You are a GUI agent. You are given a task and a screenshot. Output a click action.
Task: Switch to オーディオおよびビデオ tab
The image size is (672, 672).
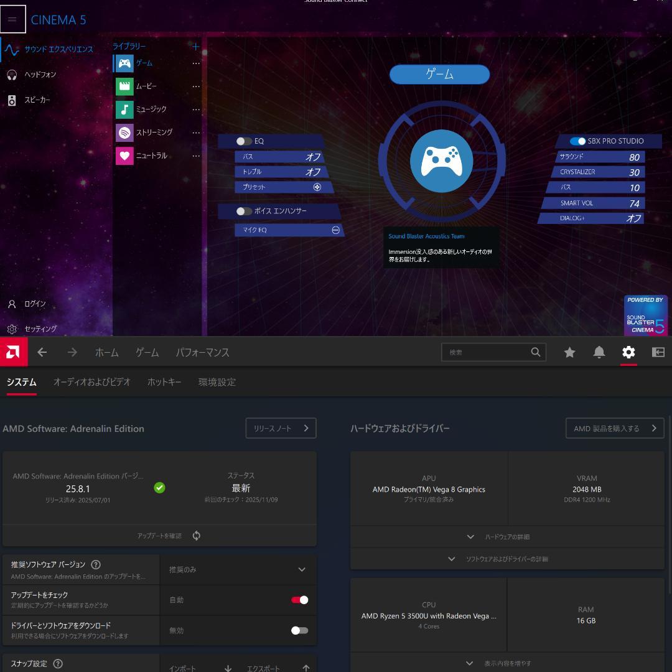coord(91,382)
